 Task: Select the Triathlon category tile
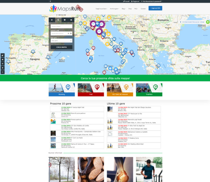(x=149, y=90)
